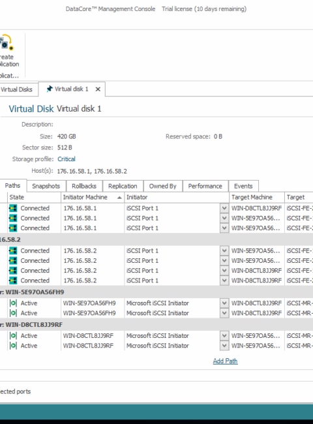The width and height of the screenshot is (313, 424).
Task: Click the Initiator column header
Action: pos(177,197)
